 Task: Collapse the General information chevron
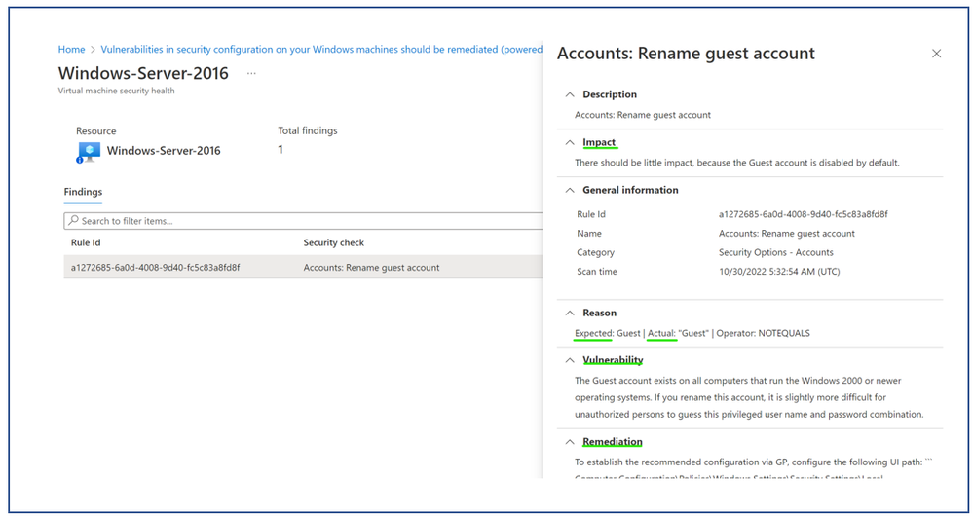570,191
